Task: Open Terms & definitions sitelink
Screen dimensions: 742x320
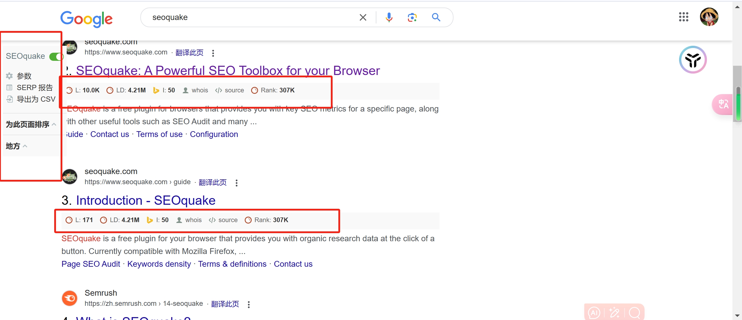Action: point(232,264)
